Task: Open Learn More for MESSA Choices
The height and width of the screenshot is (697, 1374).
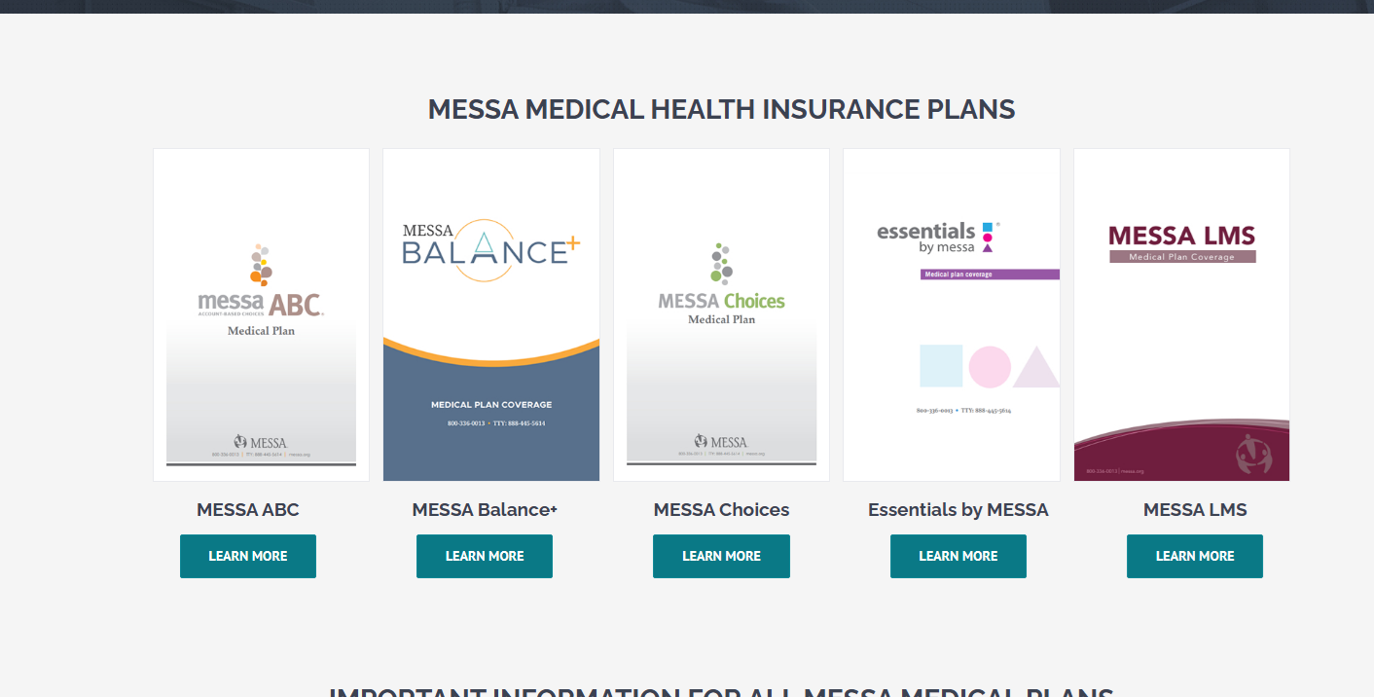Action: coord(721,556)
